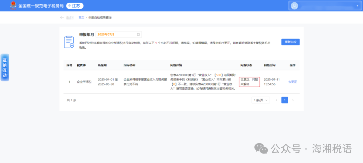Click the 重新自检 button
The height and width of the screenshot is (163, 363).
[290, 42]
